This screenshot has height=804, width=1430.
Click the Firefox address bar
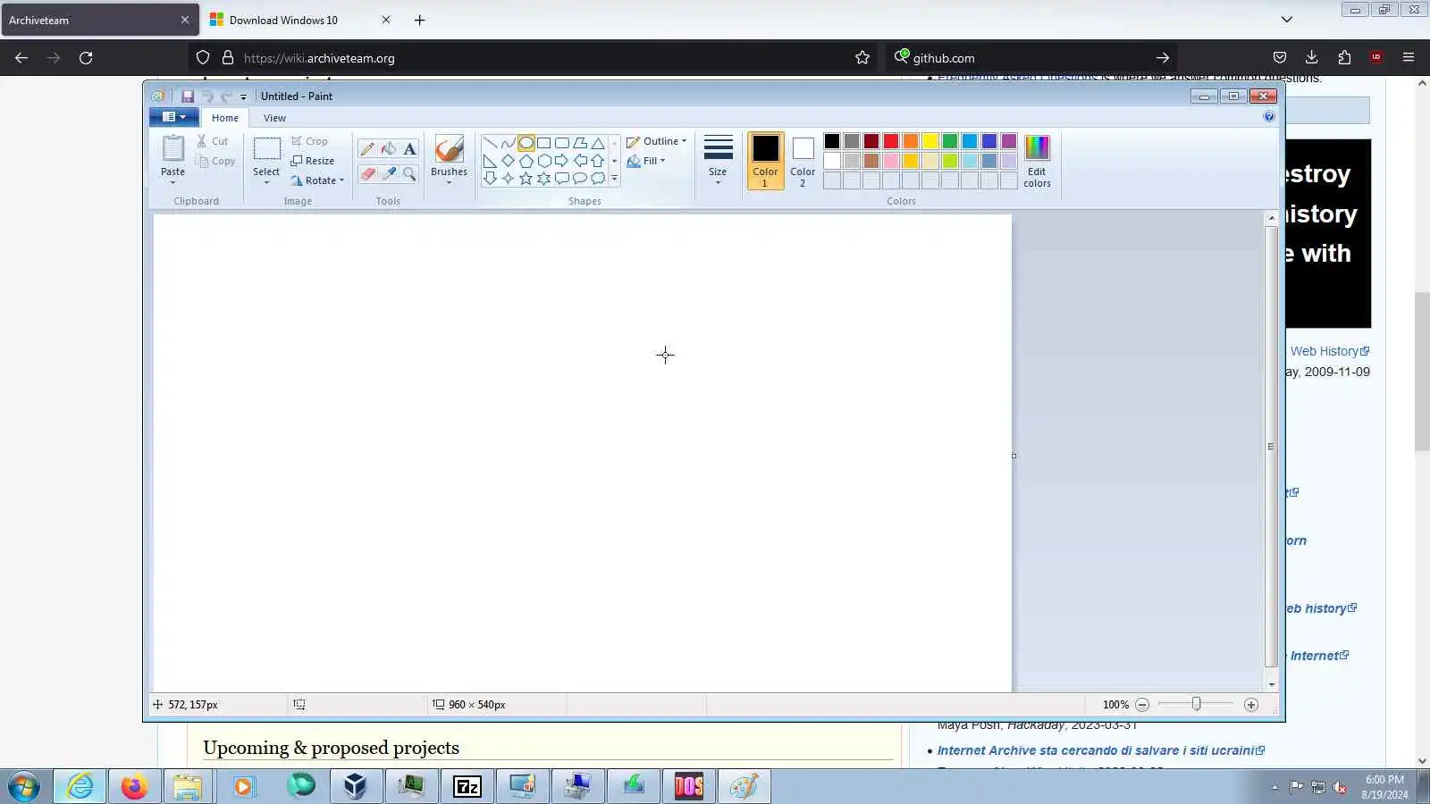click(534, 58)
